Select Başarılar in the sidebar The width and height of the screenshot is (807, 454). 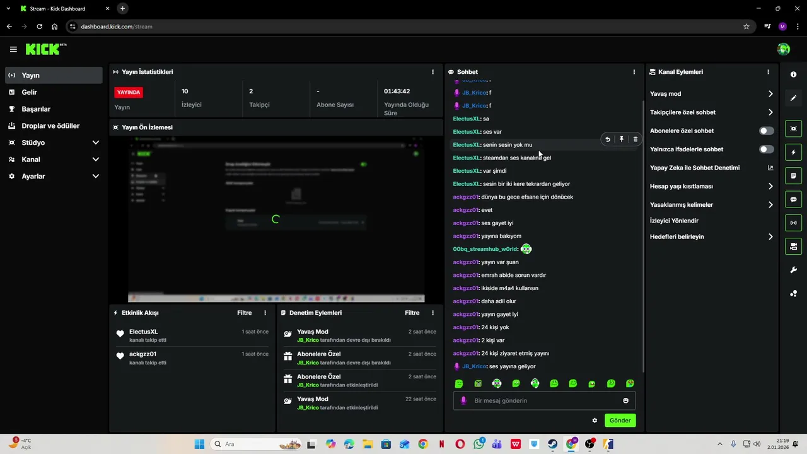[54, 109]
